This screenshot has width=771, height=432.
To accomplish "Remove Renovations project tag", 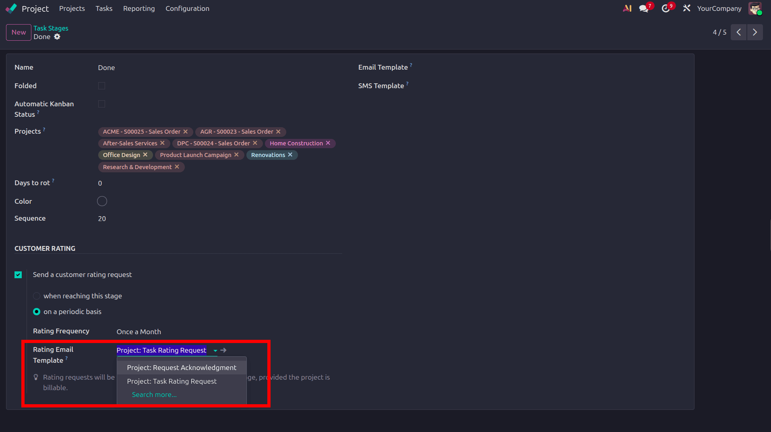I will tap(290, 155).
